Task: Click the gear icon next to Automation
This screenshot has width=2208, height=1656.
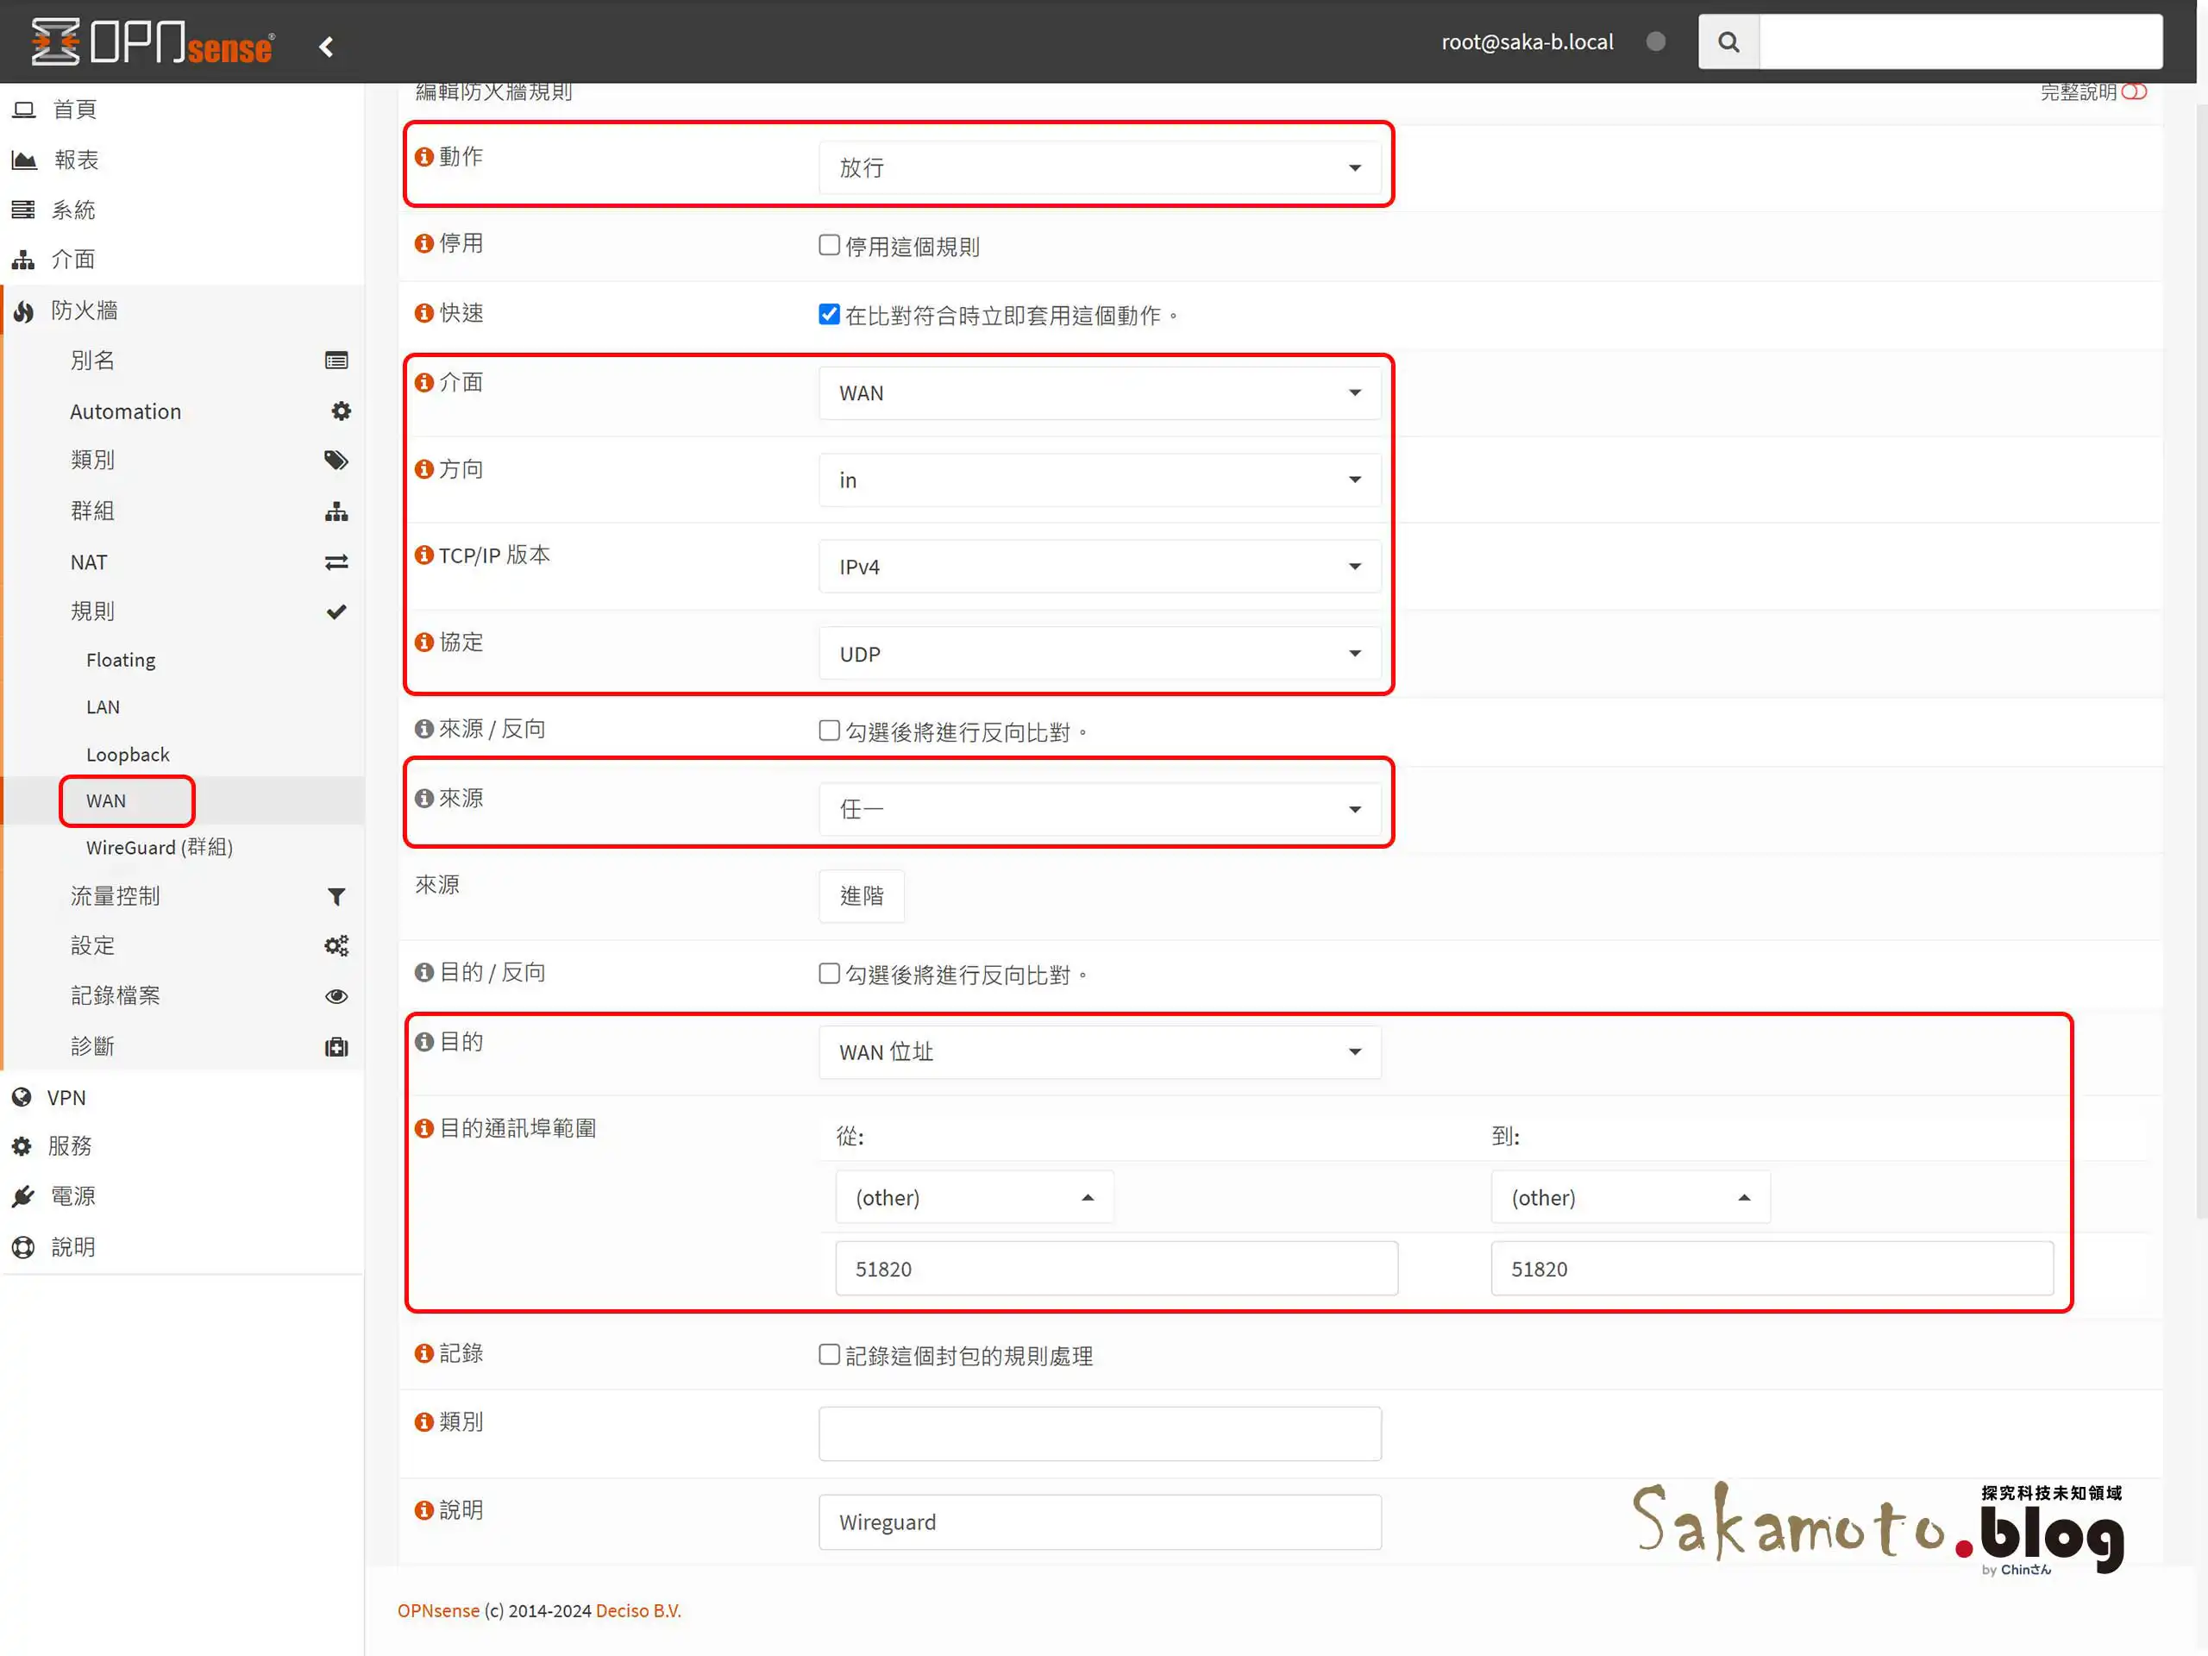Action: [x=341, y=411]
